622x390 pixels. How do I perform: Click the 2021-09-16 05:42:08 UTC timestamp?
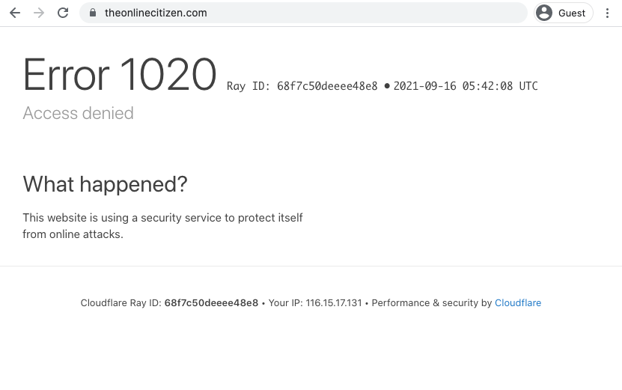coord(466,86)
